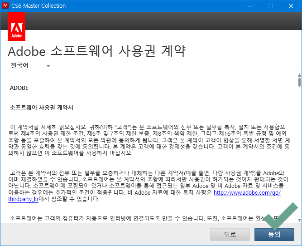Click the 'Adobe 소프트웨어 사용권 계약' page title
The height and width of the screenshot is (246, 302).
click(x=97, y=51)
